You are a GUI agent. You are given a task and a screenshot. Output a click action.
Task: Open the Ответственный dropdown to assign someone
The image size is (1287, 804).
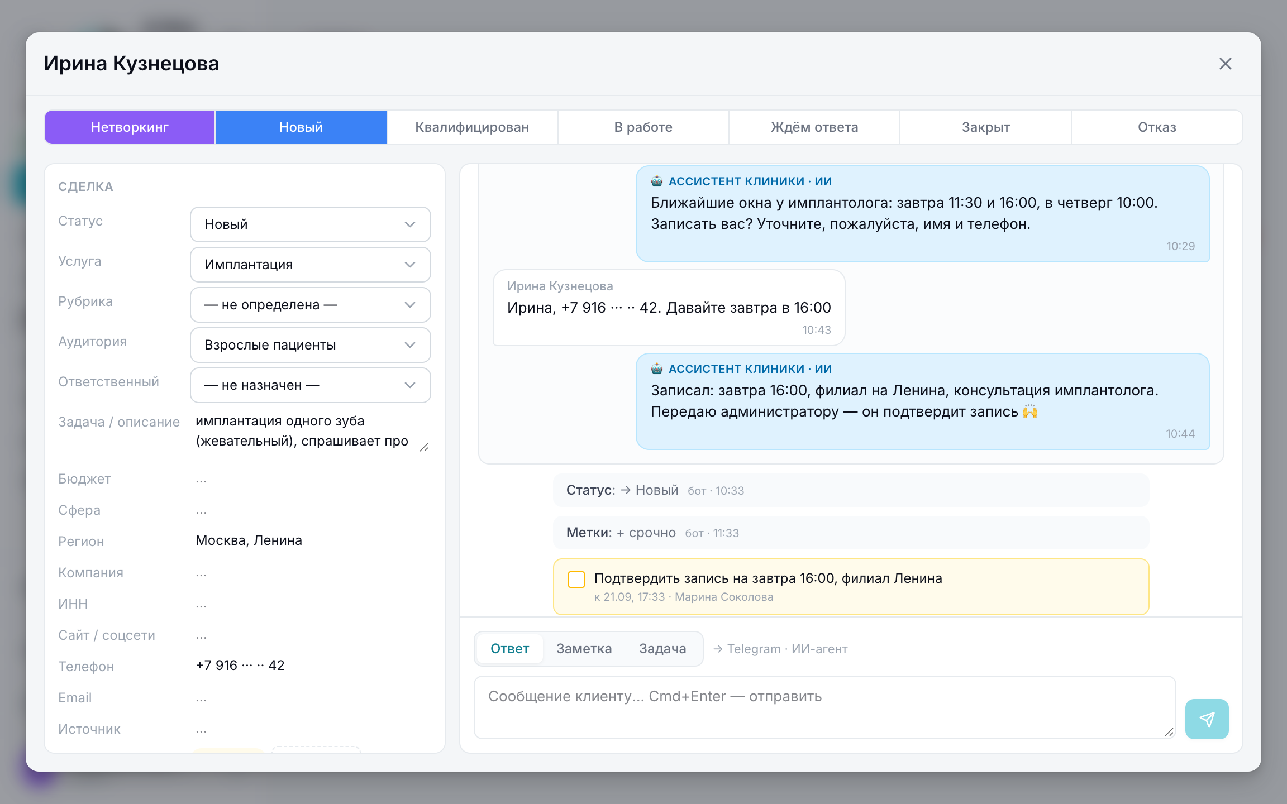coord(311,385)
